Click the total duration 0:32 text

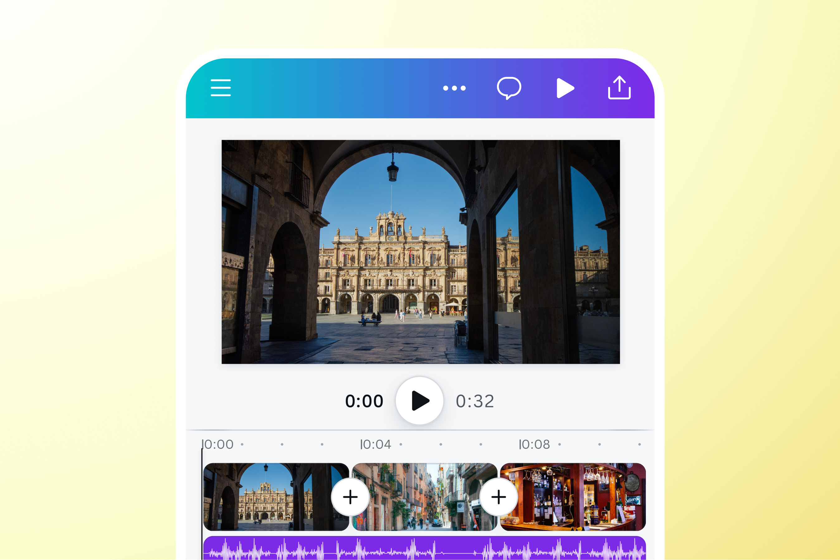pyautogui.click(x=475, y=401)
